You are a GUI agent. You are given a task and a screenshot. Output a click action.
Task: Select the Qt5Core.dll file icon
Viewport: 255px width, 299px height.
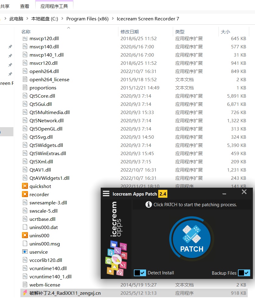(x=25, y=96)
